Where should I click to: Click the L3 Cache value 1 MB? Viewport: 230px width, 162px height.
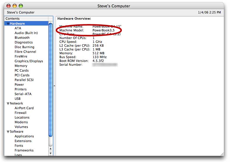[96, 49]
